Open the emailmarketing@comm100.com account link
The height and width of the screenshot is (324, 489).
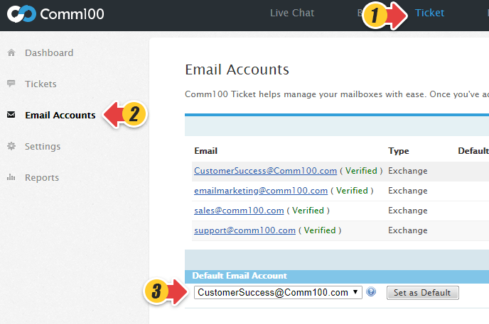coord(261,191)
